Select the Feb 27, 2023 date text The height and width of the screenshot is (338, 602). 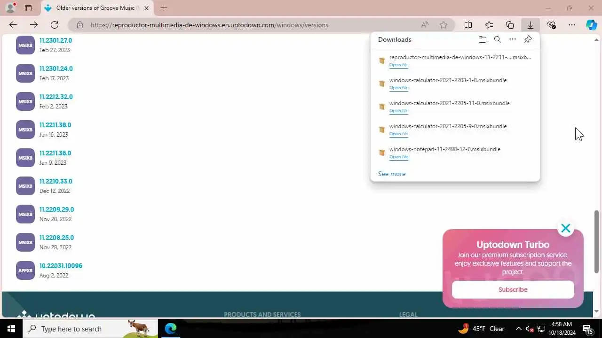[x=55, y=50]
